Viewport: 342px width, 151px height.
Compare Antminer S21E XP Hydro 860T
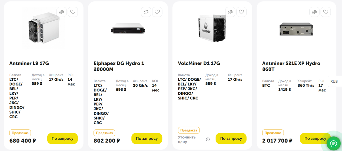tap(314, 12)
